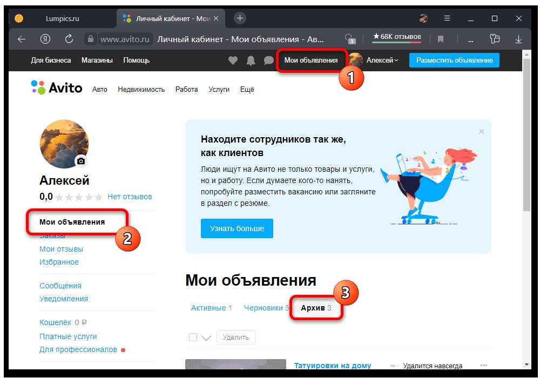Reload the page with the refresh icon
Viewport: 540px width, 378px height.
tap(69, 39)
